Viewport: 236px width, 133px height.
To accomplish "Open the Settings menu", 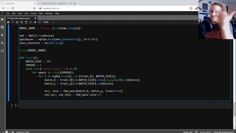I will (x=49, y=13).
